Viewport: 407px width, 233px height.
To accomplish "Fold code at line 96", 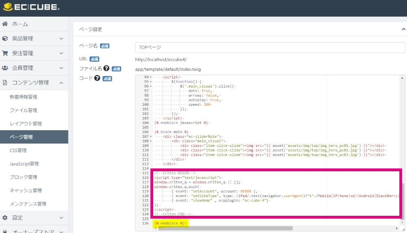I will point(151,86).
